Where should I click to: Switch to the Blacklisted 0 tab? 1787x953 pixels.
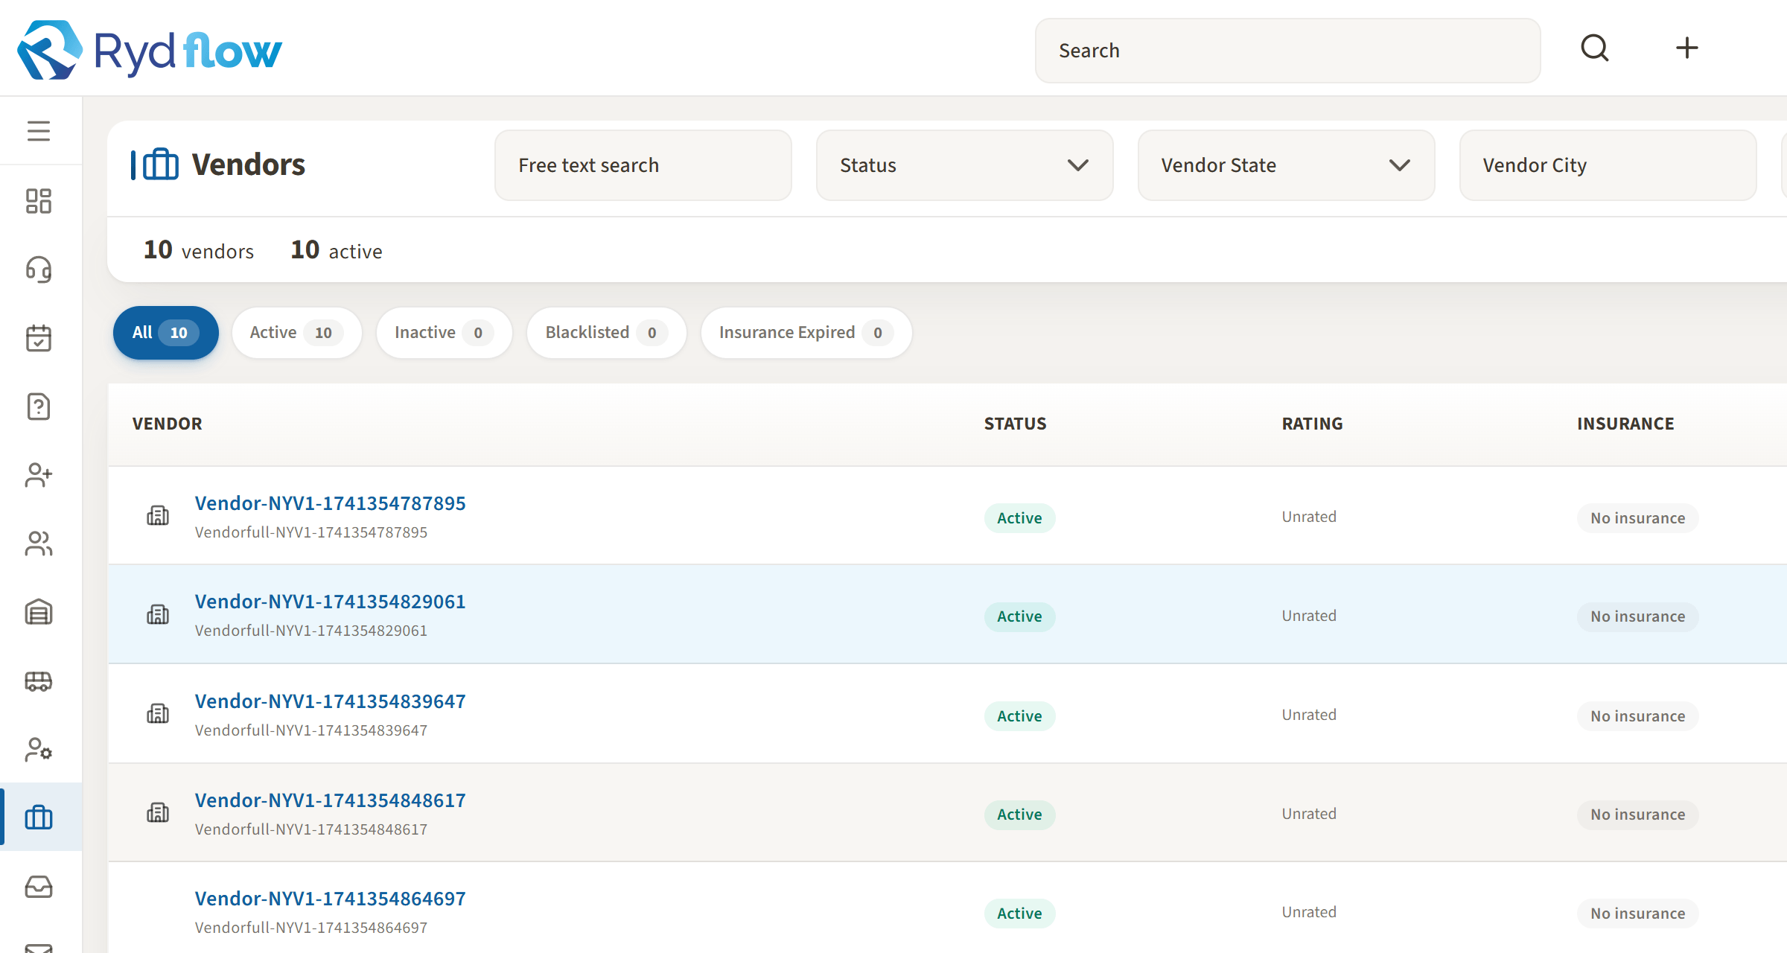click(606, 333)
